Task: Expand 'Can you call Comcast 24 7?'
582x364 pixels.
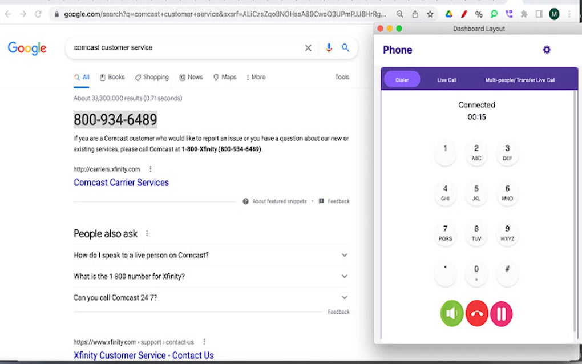Action: (344, 297)
